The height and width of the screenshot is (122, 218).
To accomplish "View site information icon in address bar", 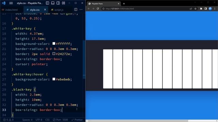I will (103, 8).
